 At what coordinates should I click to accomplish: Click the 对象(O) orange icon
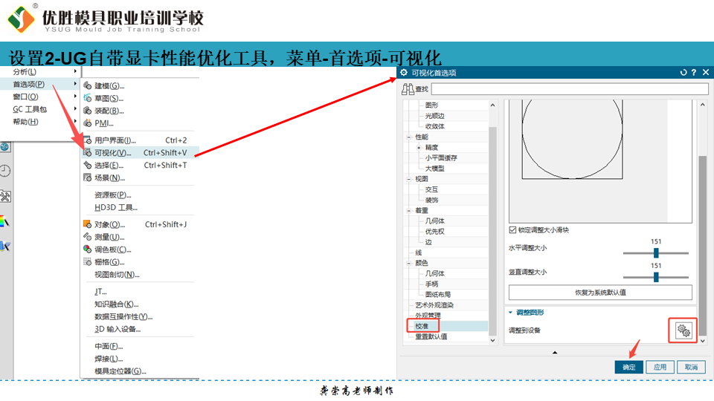(88, 224)
